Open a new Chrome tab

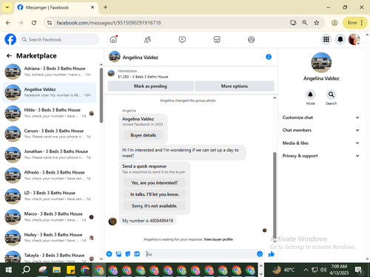click(x=105, y=7)
